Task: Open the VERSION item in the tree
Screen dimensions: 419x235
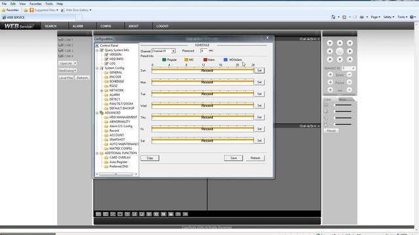Action: tap(115, 54)
